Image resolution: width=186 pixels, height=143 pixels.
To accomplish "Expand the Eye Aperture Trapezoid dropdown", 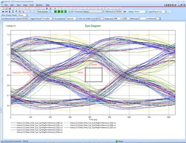I will (77, 19).
